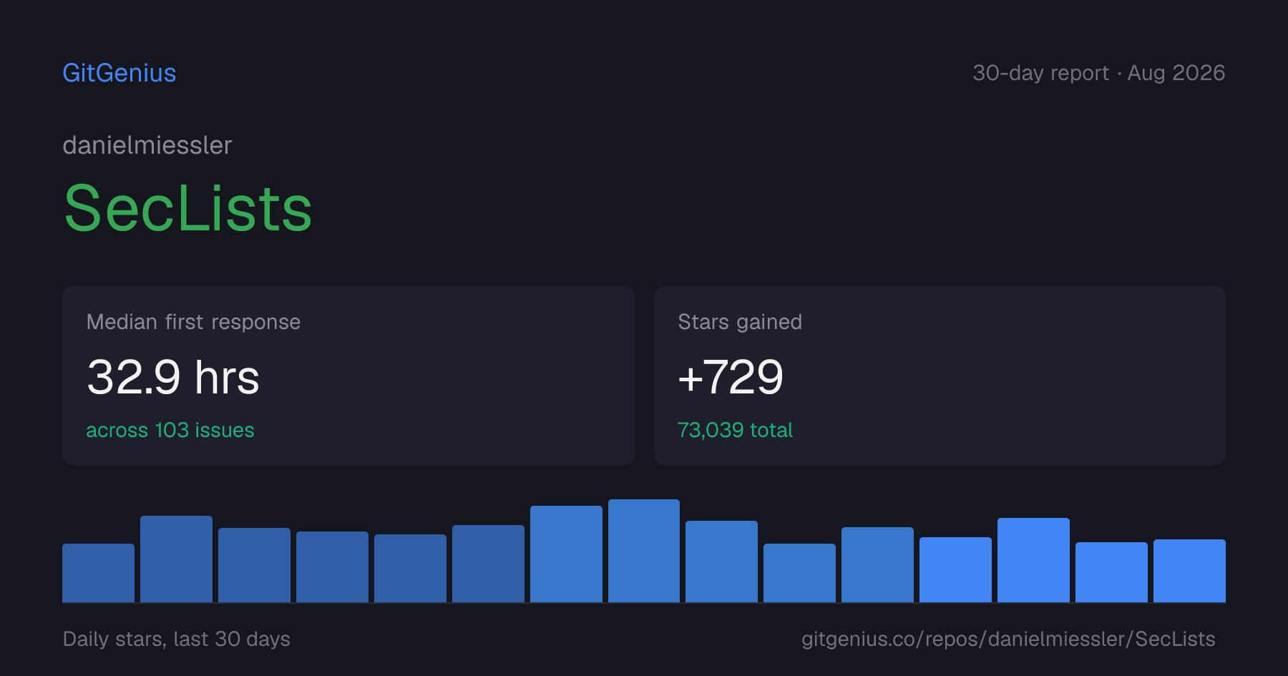Image resolution: width=1288 pixels, height=676 pixels.
Task: Select the "32.9 hrs" value
Action: [173, 377]
